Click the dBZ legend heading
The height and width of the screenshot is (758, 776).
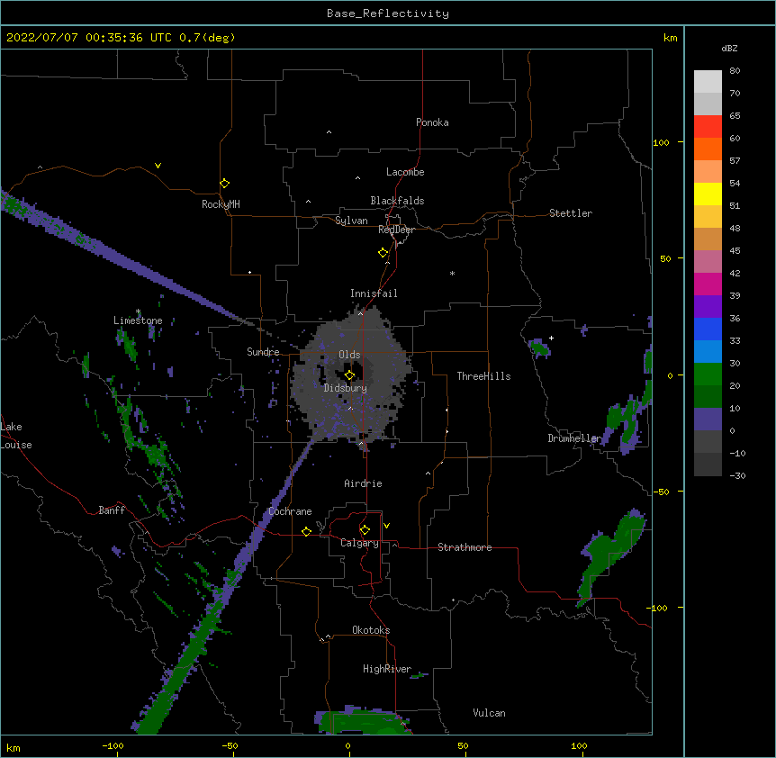coord(729,49)
